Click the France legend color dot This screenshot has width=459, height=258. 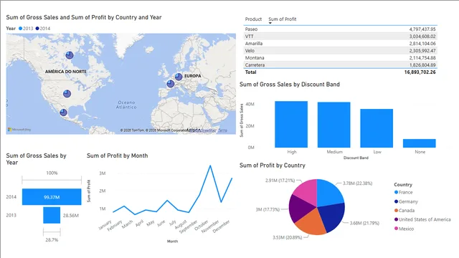pyautogui.click(x=396, y=192)
